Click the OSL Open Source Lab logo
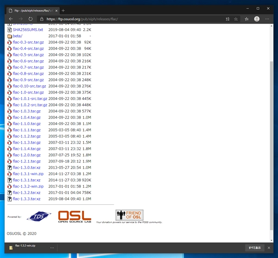 click(75, 216)
